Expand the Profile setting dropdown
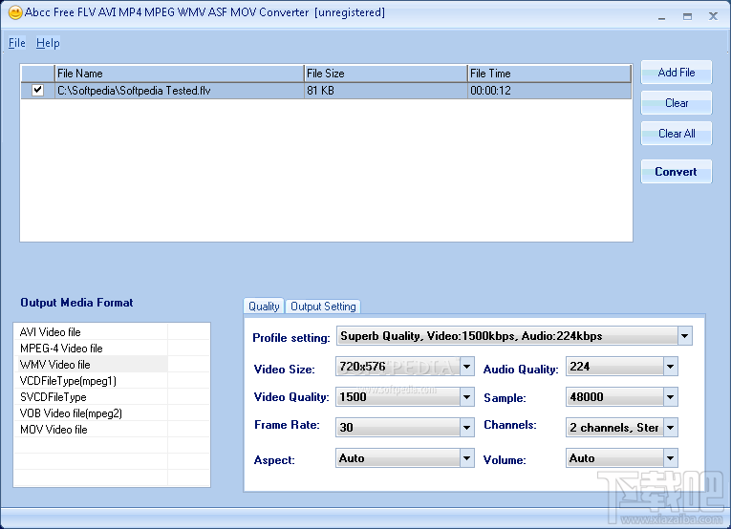Screen dimensions: 731x529 coord(684,336)
